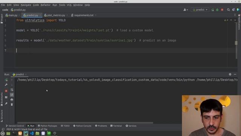Open the File menu
This screenshot has width=241, height=136.
(3, 5)
